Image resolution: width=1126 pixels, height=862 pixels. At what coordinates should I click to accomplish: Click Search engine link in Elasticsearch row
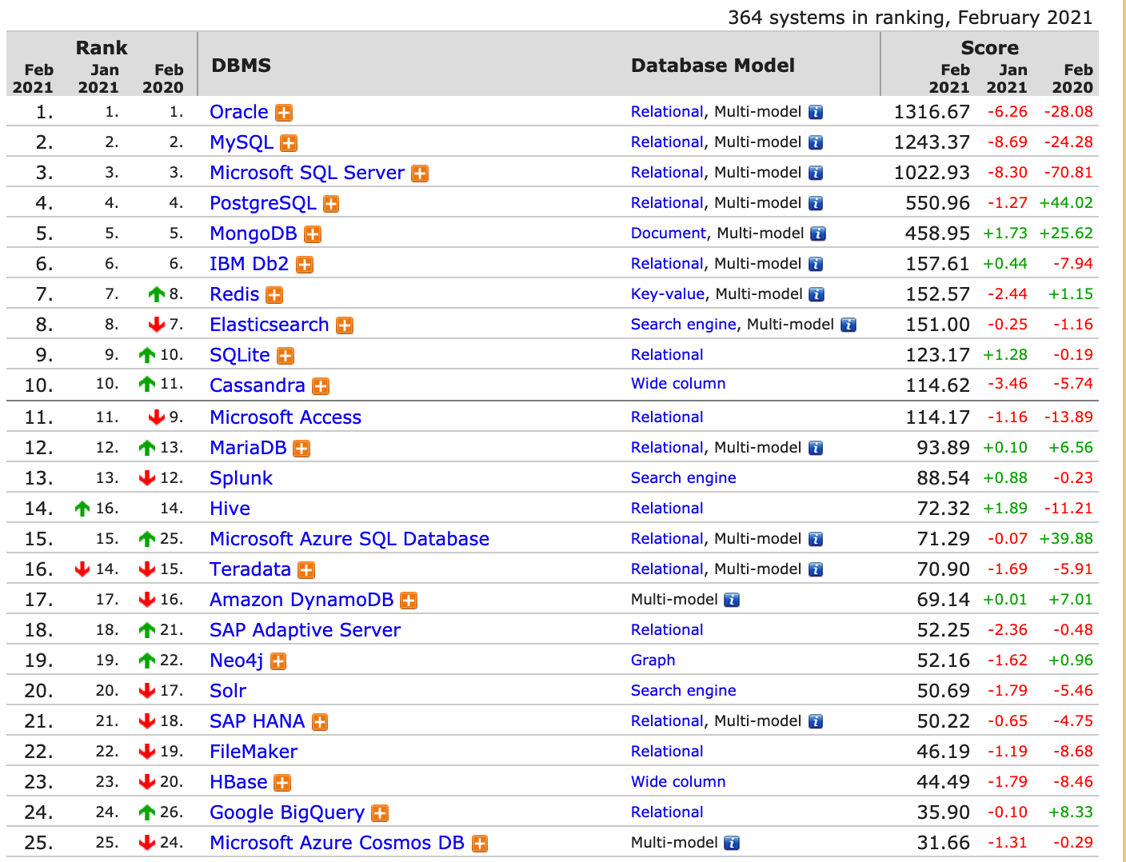[x=684, y=324]
